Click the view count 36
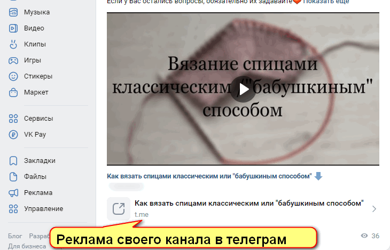The width and height of the screenshot is (390, 250). [376, 236]
